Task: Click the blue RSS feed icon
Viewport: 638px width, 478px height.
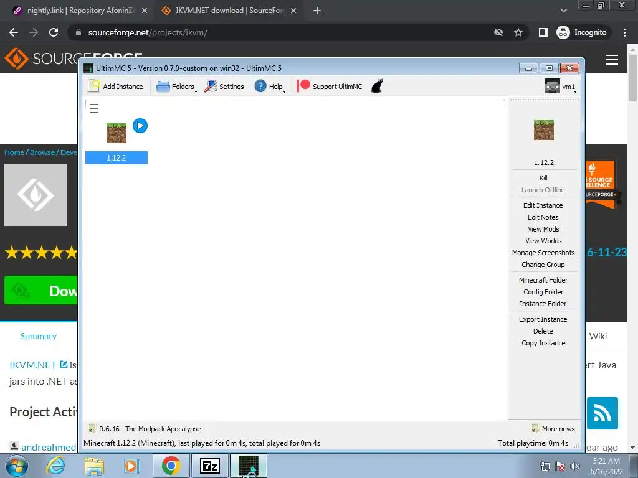Action: point(602,413)
